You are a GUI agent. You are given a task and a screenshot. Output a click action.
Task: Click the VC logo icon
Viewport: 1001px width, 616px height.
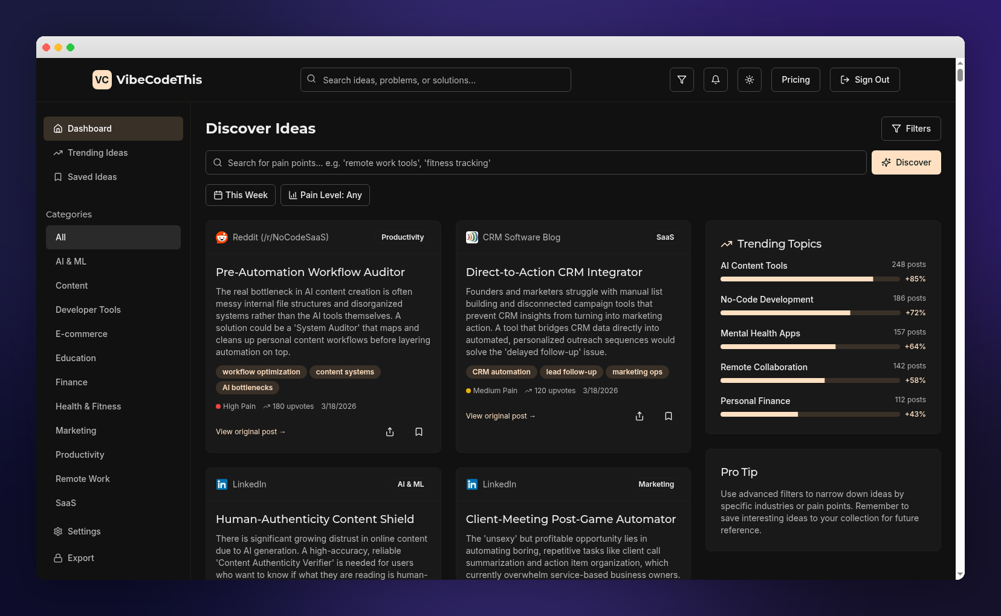(x=102, y=80)
